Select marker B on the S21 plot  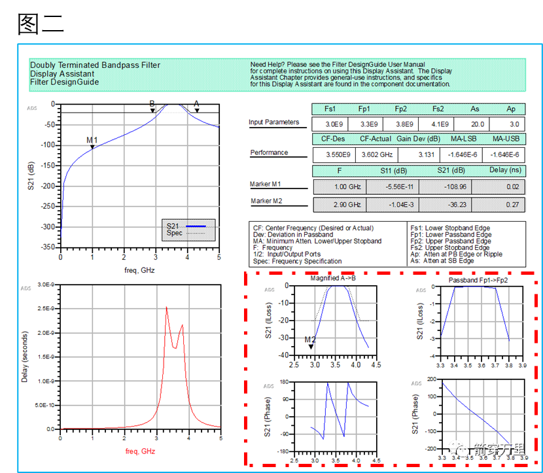pos(152,111)
